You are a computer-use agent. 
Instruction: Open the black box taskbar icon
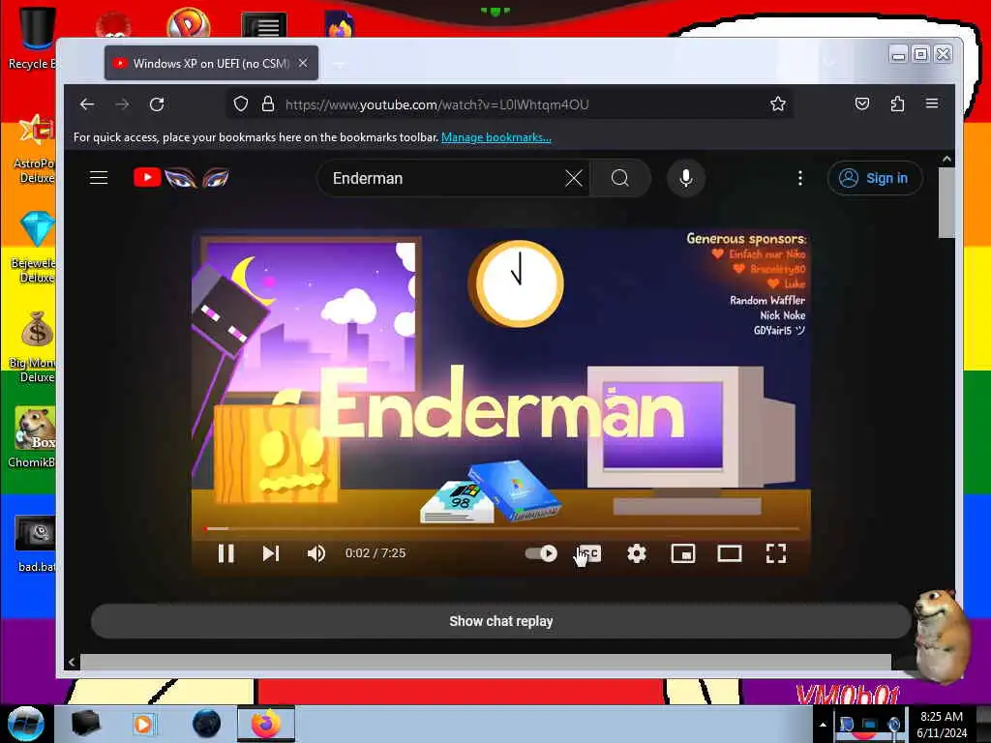tap(85, 724)
